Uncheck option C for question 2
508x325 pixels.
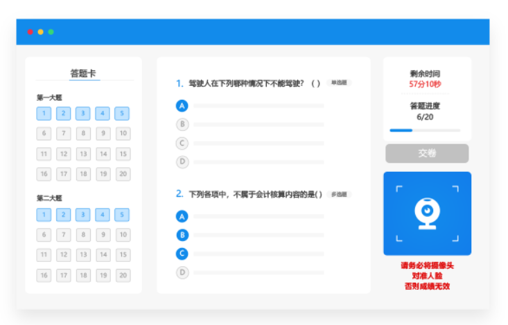(182, 254)
